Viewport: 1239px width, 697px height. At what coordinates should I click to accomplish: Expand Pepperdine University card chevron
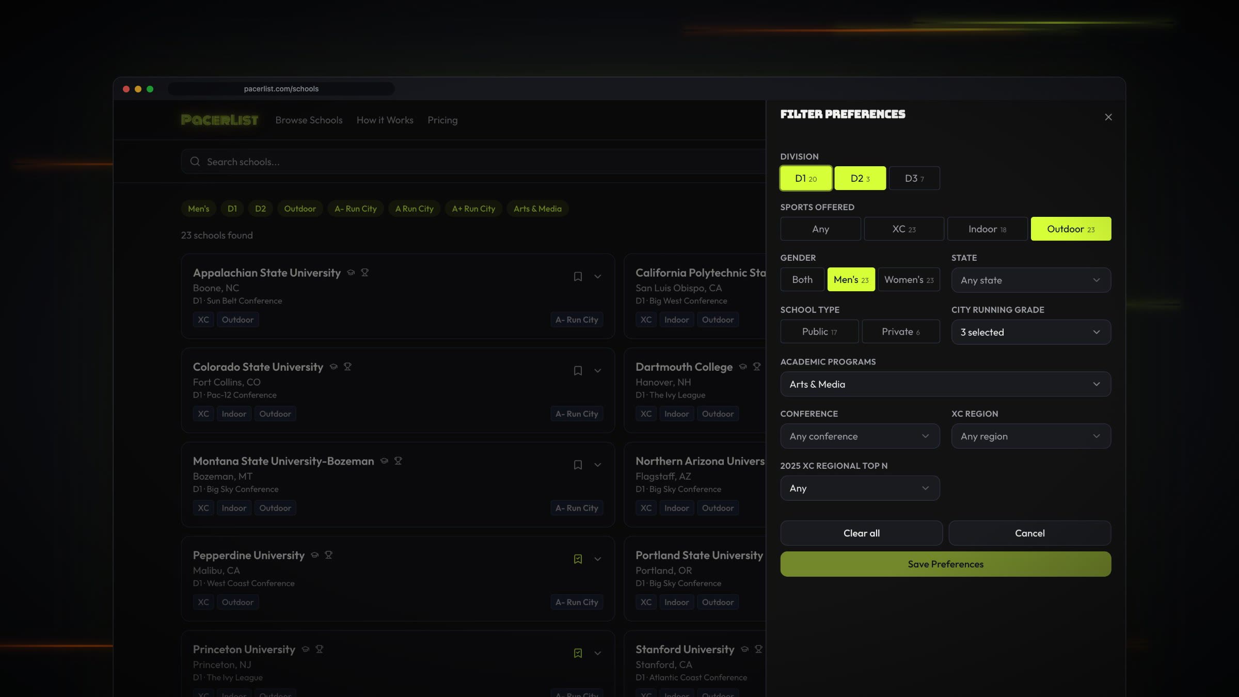click(x=597, y=559)
